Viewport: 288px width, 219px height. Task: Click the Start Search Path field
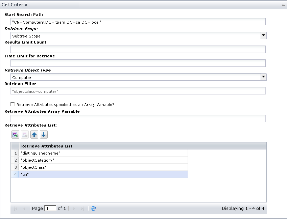click(x=135, y=22)
